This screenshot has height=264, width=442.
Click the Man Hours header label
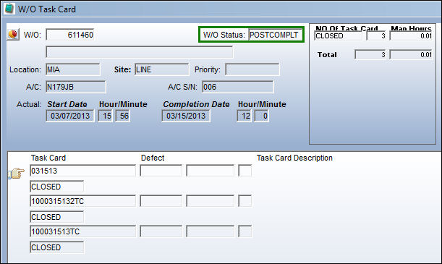[412, 28]
